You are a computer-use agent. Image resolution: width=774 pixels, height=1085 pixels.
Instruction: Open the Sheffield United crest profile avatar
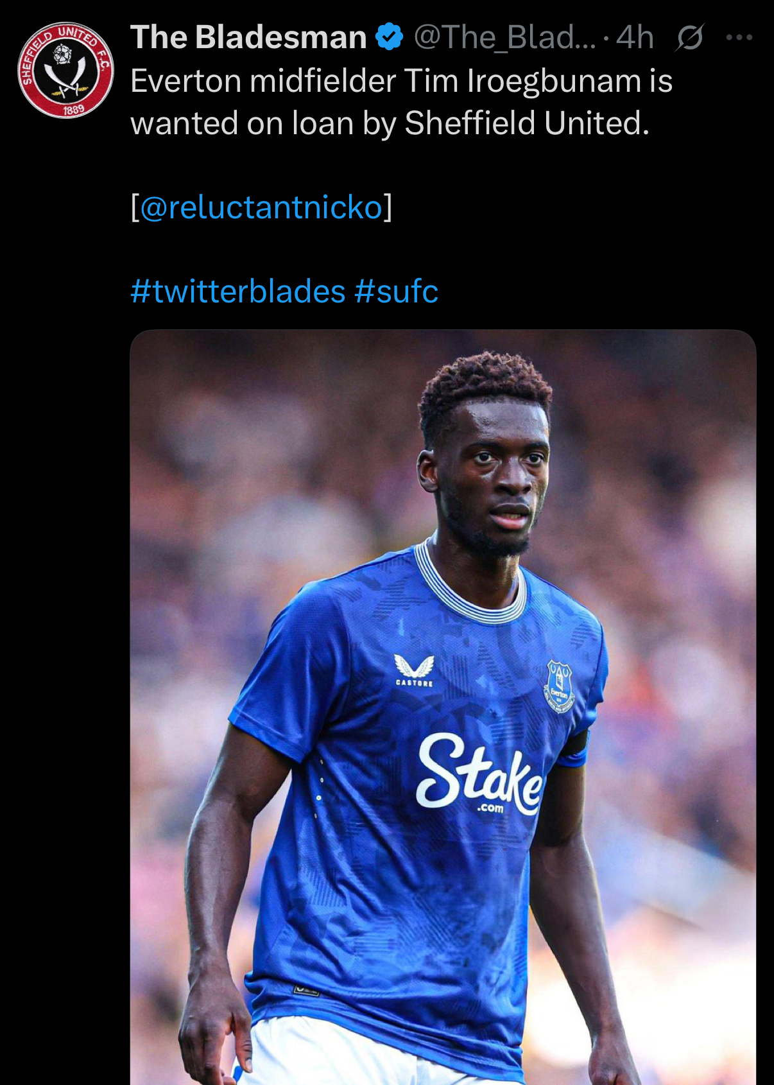pyautogui.click(x=65, y=71)
